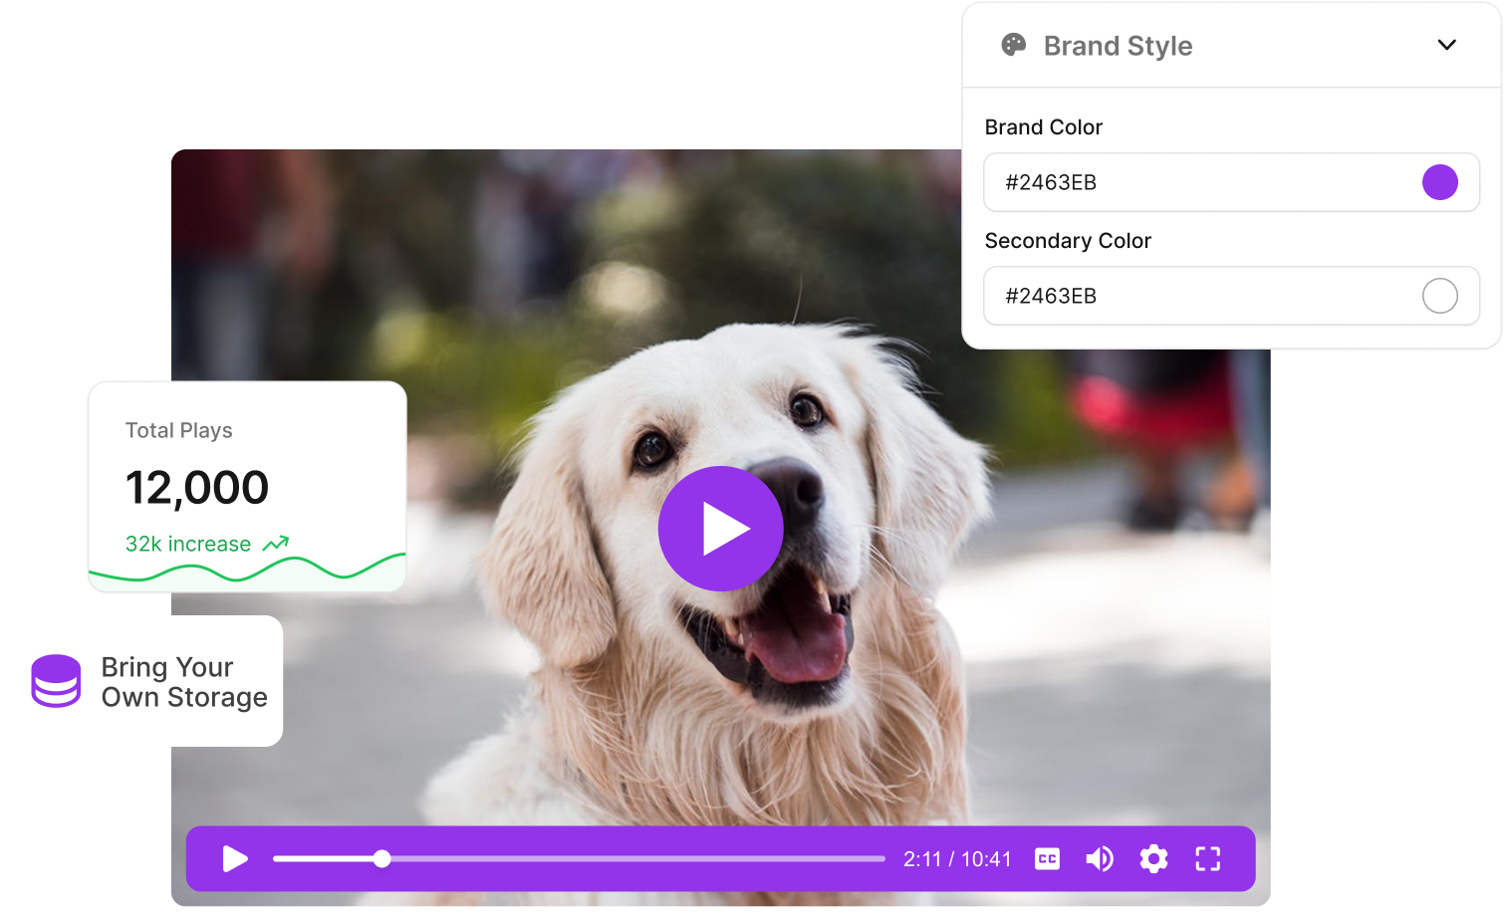Screen dimensions: 1506x919
Task: Click the Brand Style panel header title
Action: 1118,46
